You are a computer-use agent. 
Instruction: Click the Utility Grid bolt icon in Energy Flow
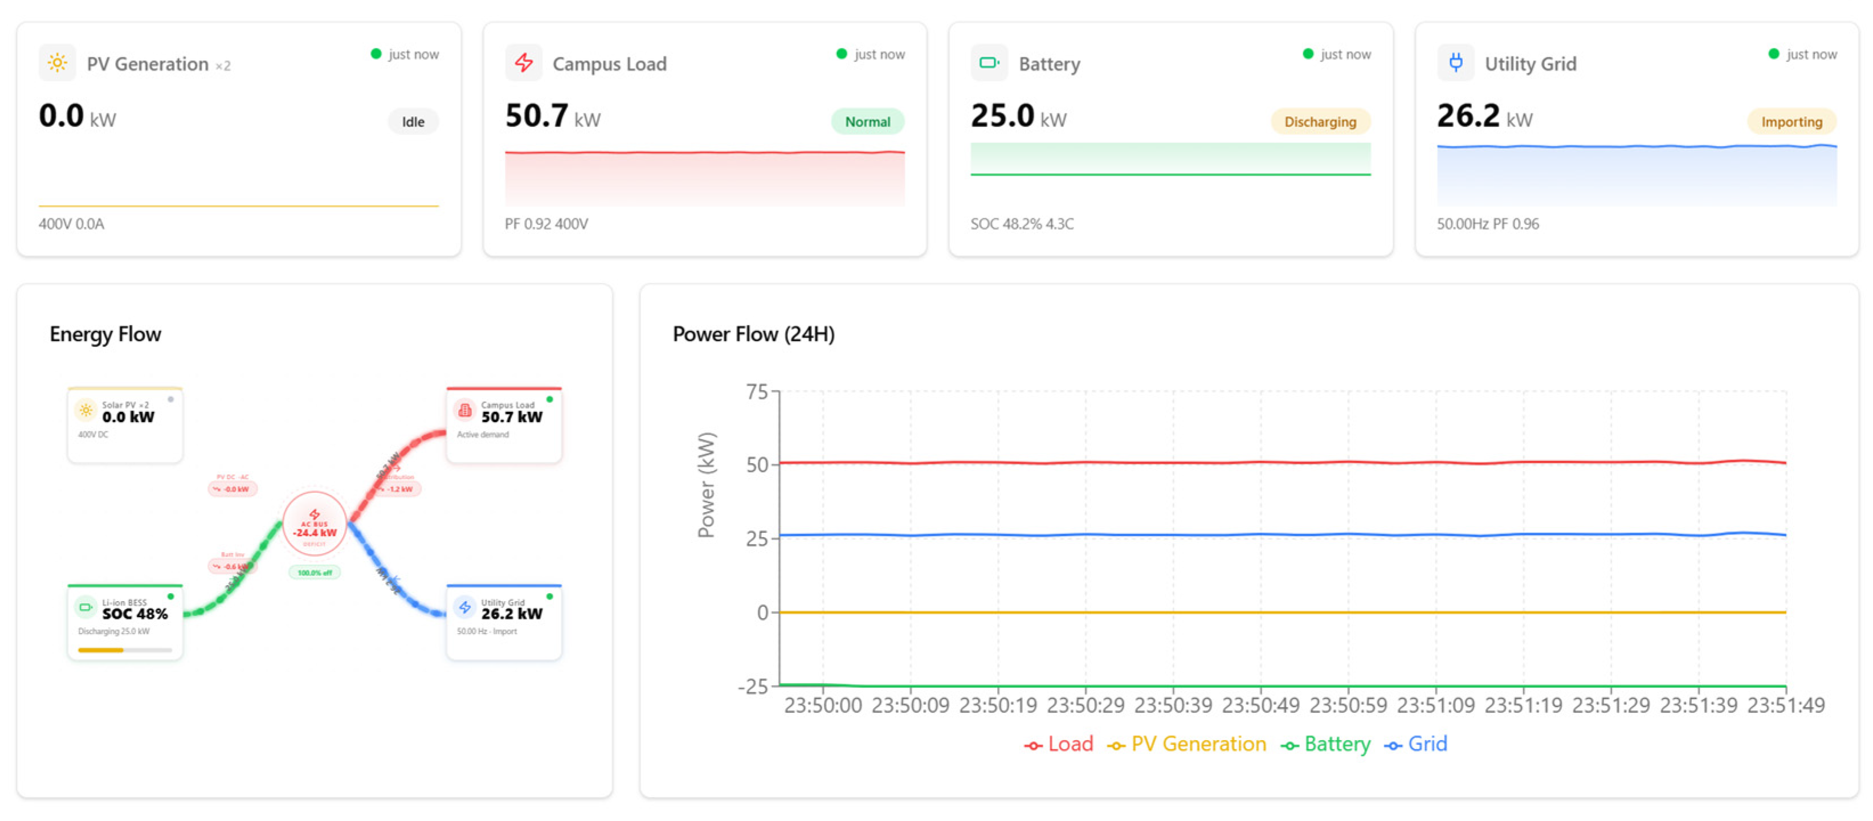[464, 607]
